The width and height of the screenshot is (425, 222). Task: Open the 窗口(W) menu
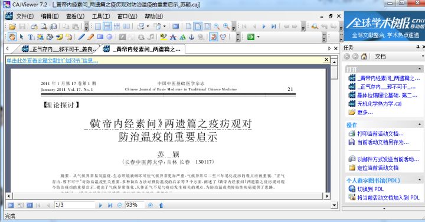tap(127, 17)
